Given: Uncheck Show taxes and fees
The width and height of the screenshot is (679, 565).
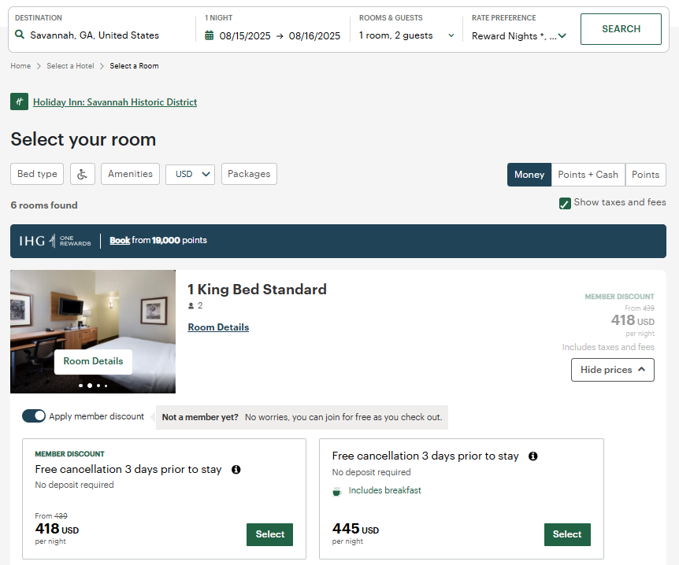Looking at the screenshot, I should 565,203.
